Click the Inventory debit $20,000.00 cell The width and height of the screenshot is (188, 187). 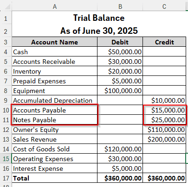pos(120,71)
